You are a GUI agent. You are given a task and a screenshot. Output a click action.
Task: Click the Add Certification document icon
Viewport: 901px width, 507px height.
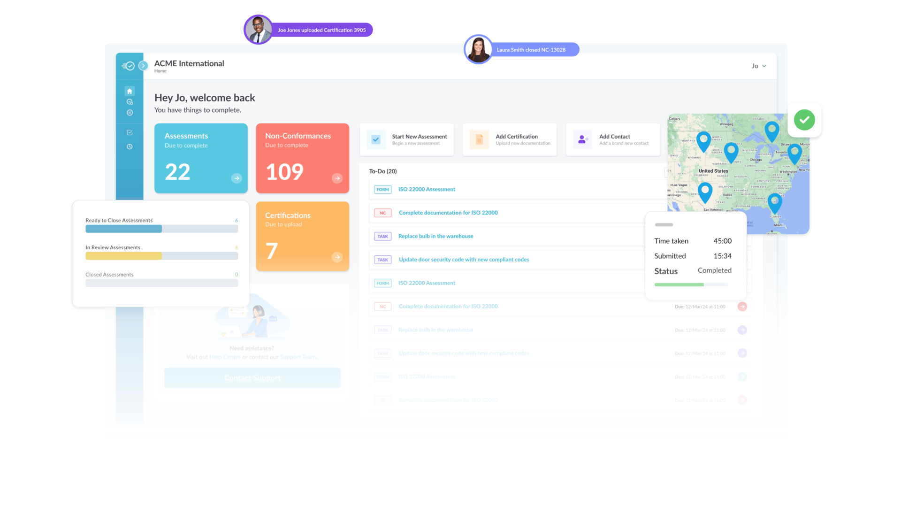(479, 139)
